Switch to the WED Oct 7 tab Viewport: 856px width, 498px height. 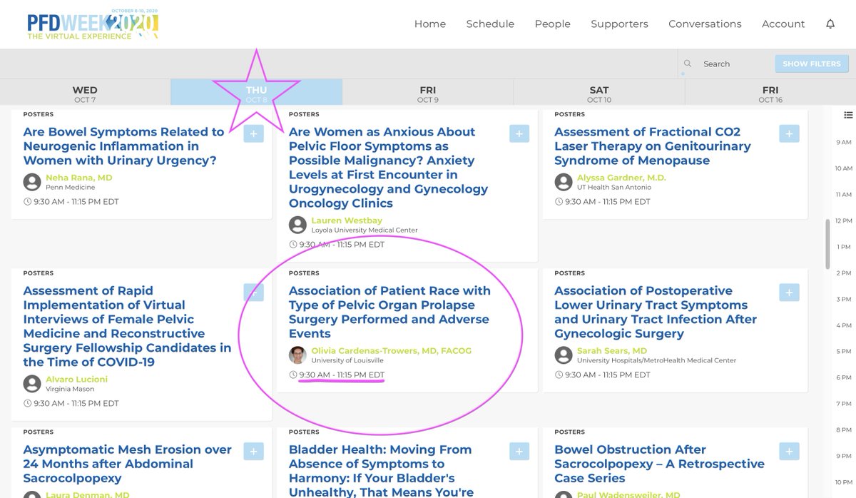click(85, 94)
